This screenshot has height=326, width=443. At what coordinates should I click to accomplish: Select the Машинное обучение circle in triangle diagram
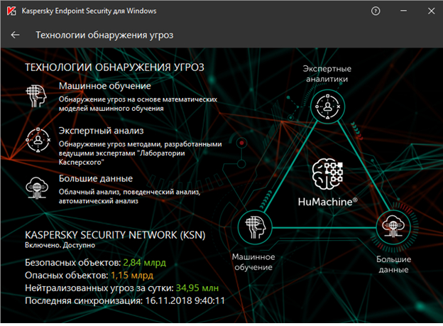pyautogui.click(x=255, y=227)
